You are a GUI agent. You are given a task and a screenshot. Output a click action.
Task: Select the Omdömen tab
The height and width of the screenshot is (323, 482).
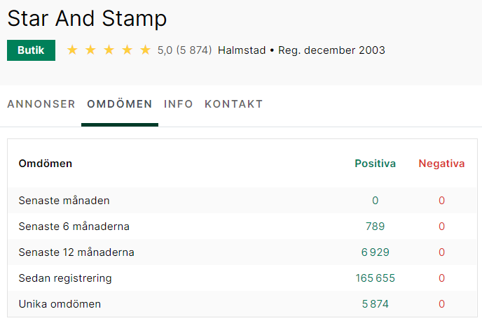(x=120, y=104)
